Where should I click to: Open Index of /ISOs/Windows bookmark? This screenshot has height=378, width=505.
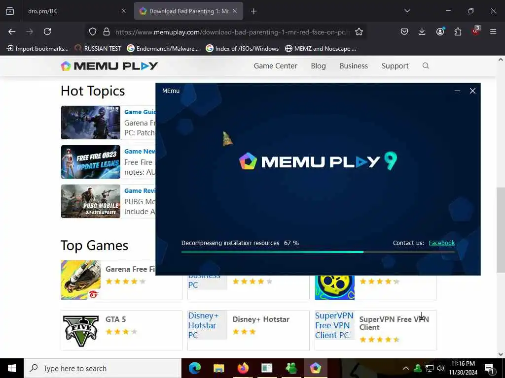[242, 49]
